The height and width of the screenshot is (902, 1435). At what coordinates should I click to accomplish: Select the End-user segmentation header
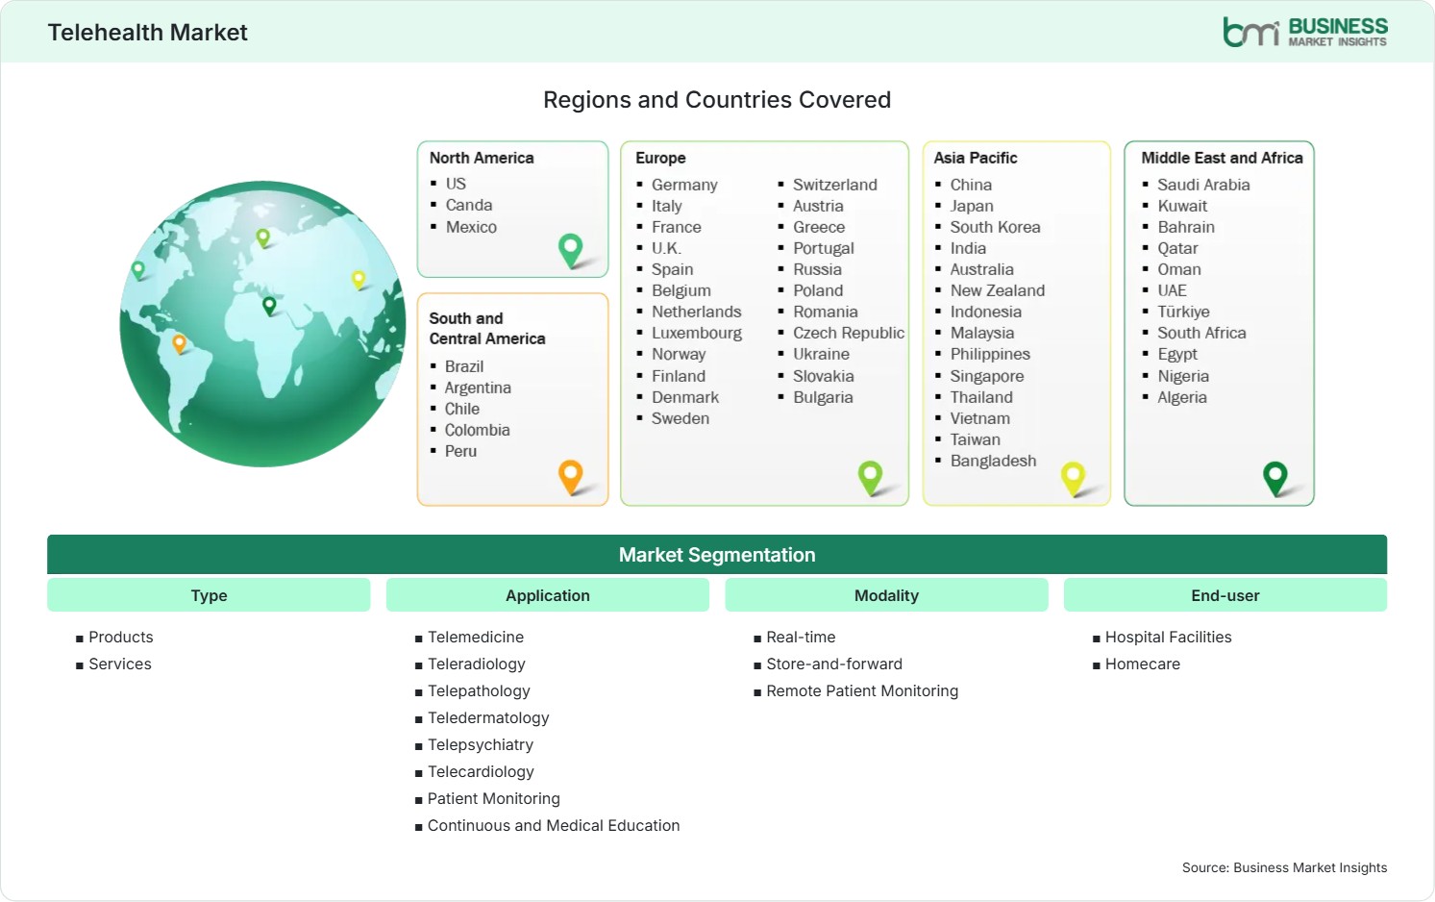pos(1225,595)
